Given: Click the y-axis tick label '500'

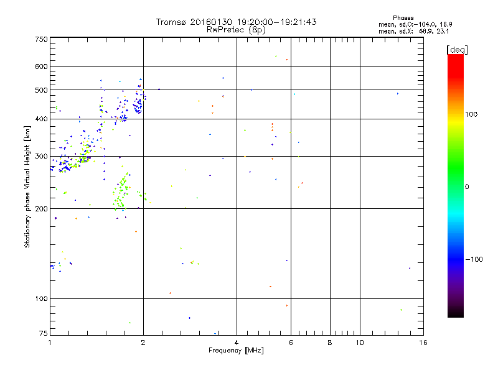Looking at the screenshot, I should (x=41, y=90).
